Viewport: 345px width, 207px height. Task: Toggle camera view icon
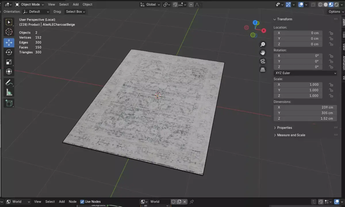263,61
